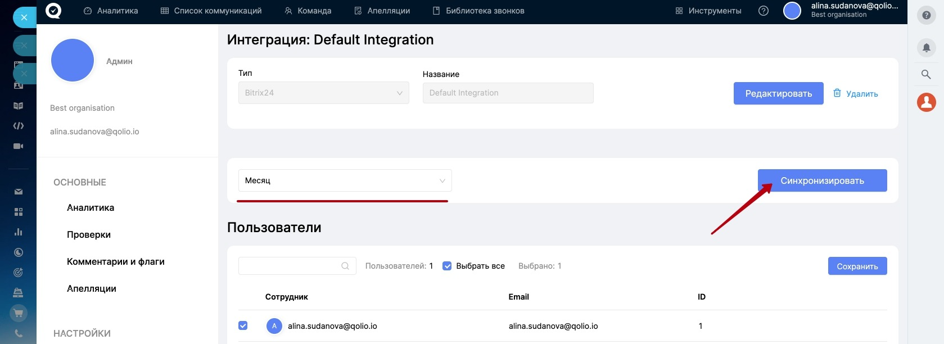Open search with the magnifier icon
The height and width of the screenshot is (344, 944).
[926, 74]
